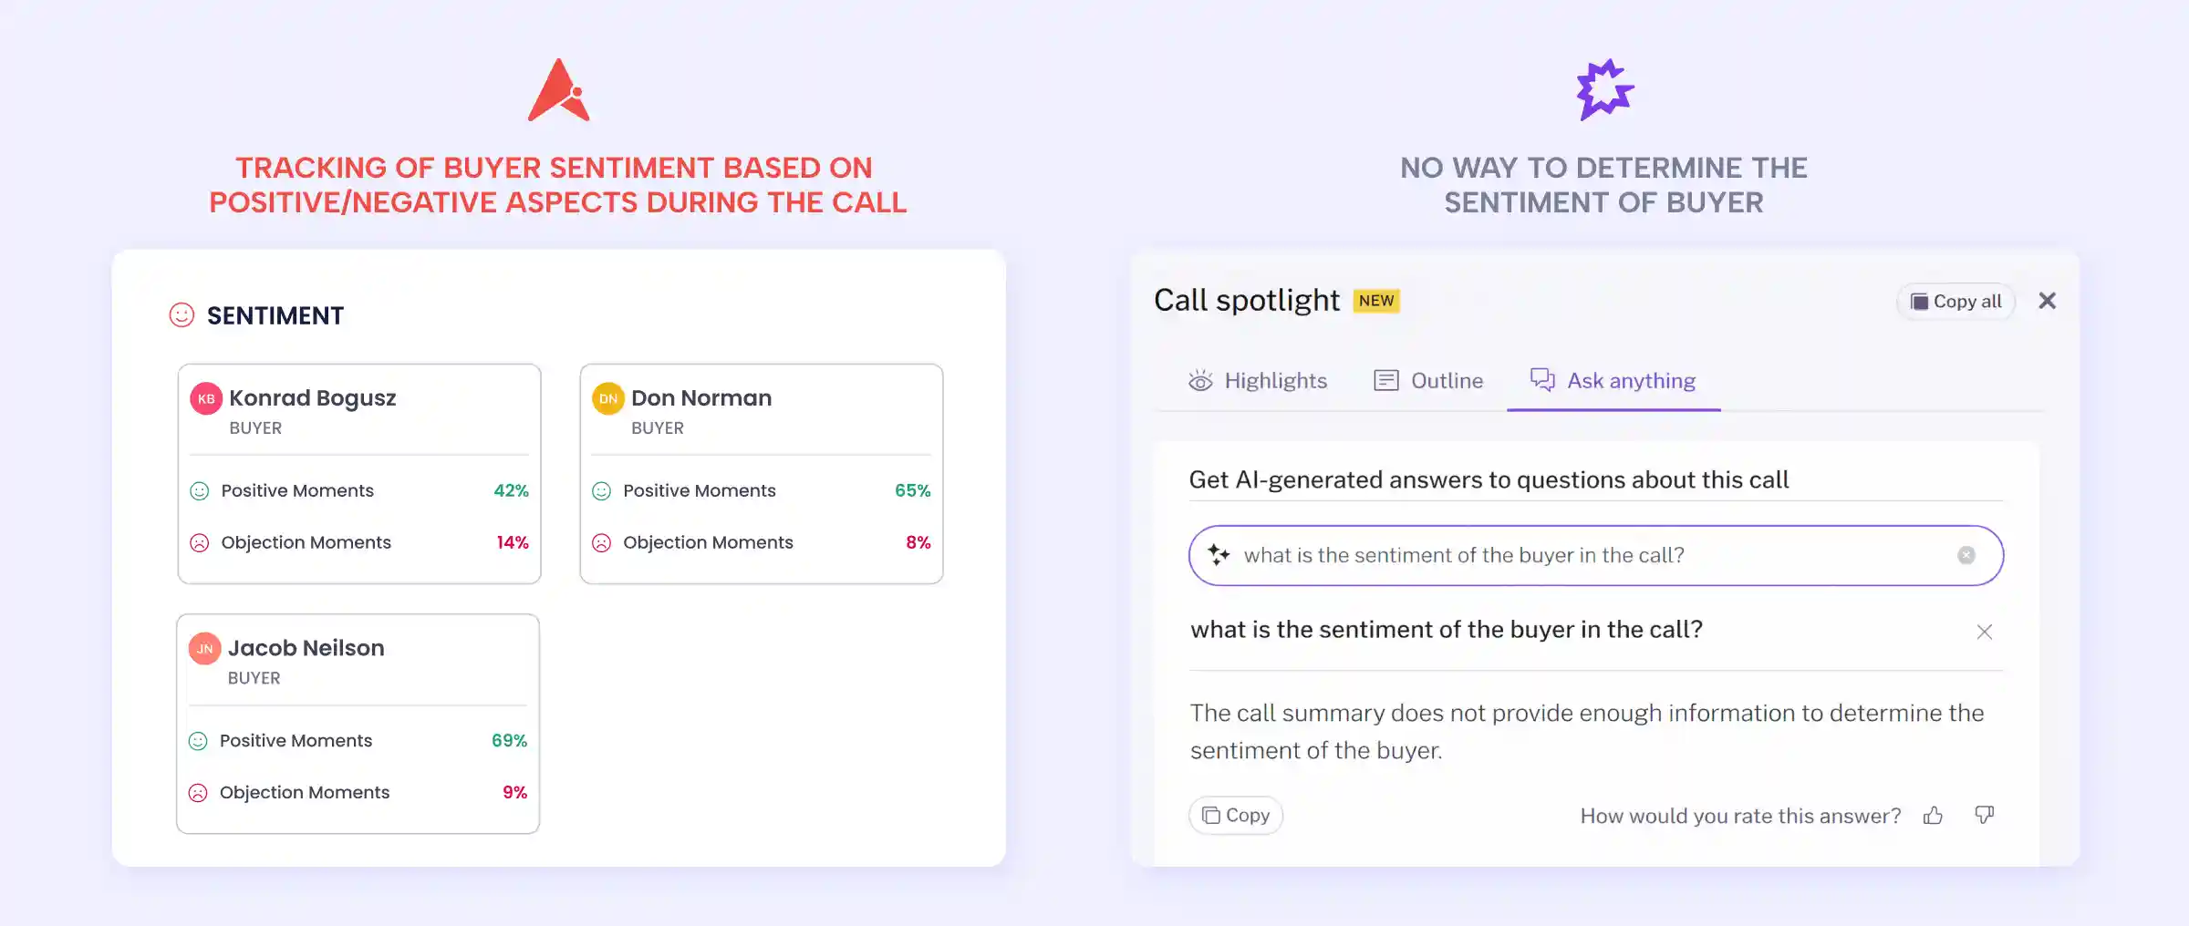
Task: Click Konrad Bogusz's Objection Moments row
Action: [358, 542]
